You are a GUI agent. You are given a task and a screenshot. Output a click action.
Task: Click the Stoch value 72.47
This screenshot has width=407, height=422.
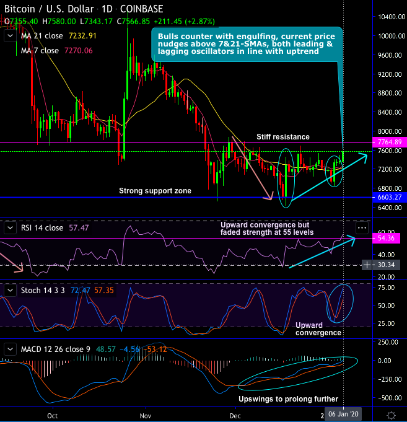[x=81, y=291]
